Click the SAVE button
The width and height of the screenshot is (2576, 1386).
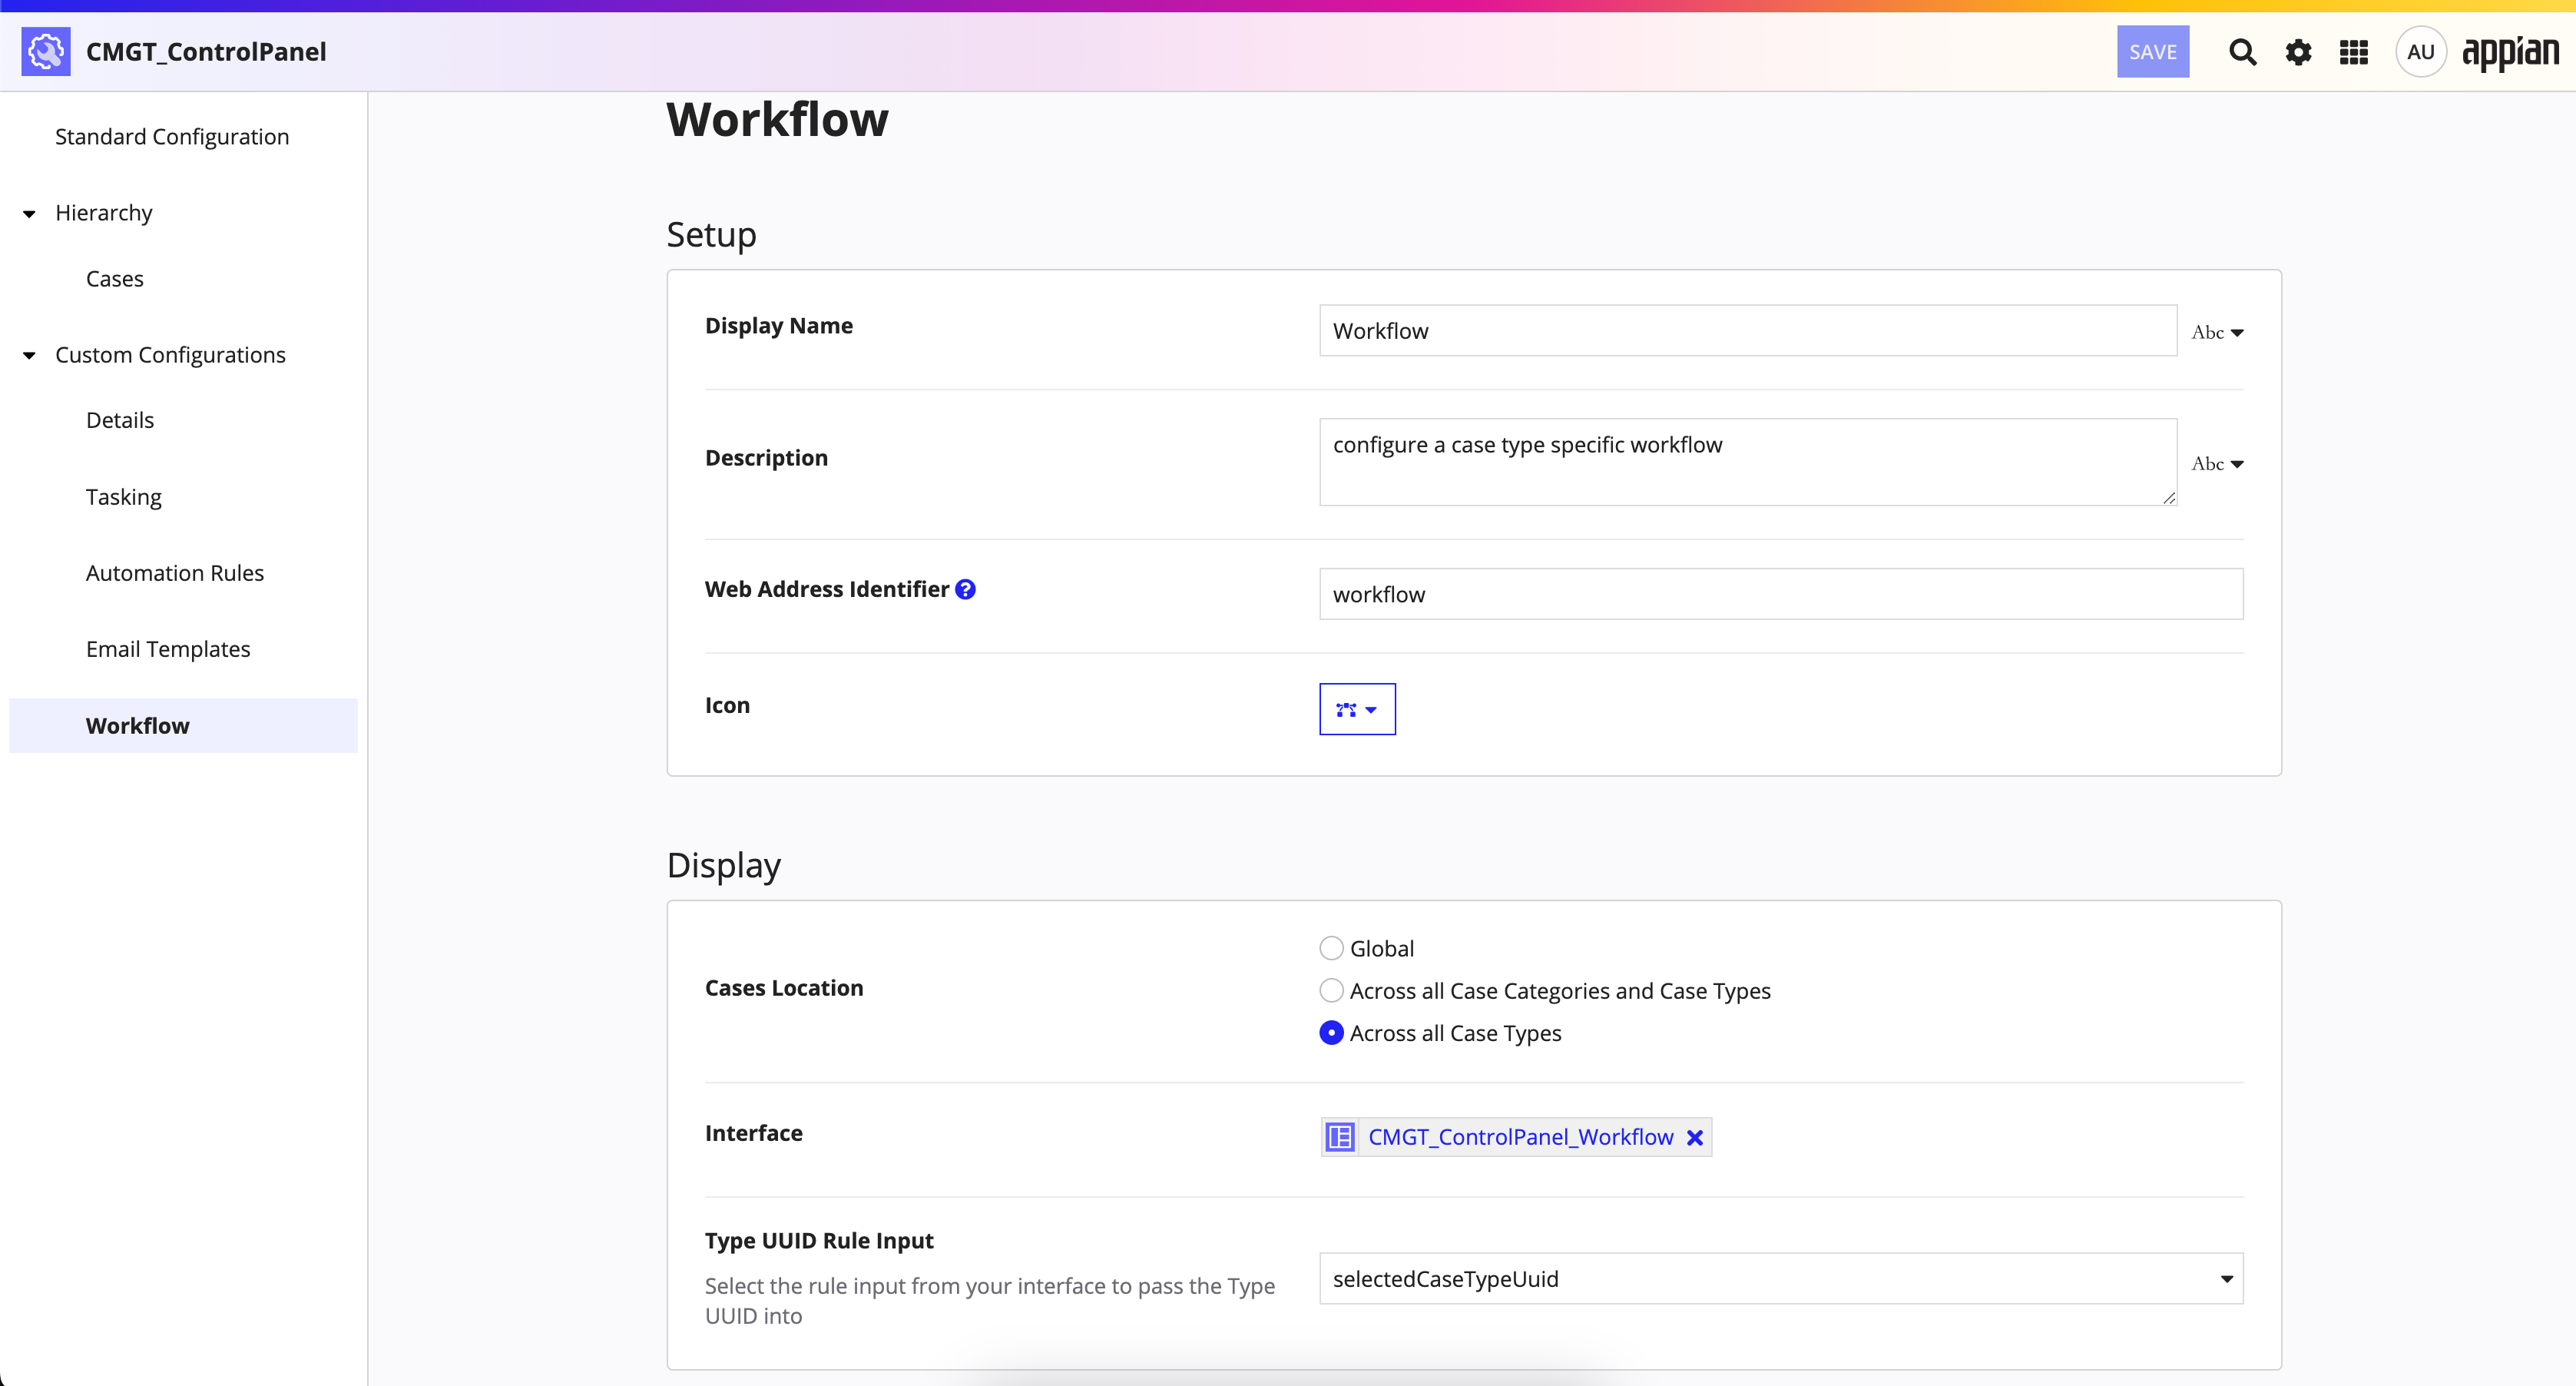[2153, 52]
